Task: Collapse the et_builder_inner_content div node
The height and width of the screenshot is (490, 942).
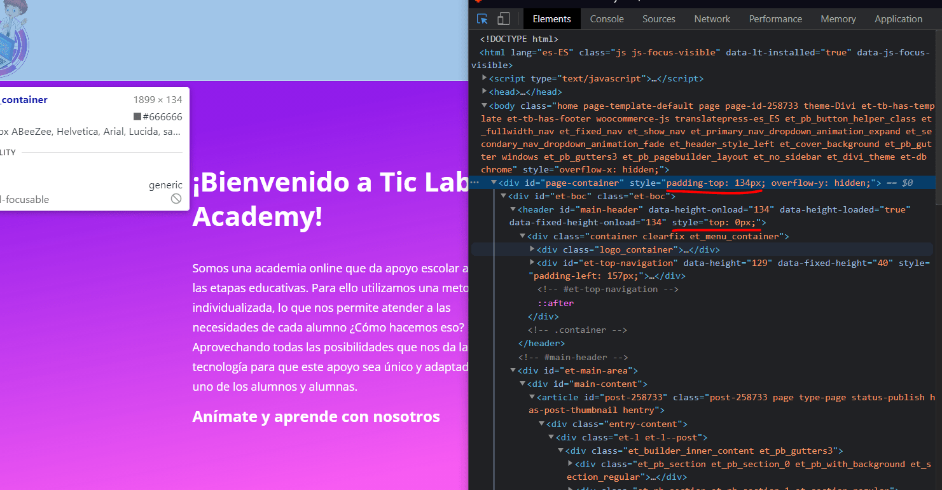Action: point(561,451)
